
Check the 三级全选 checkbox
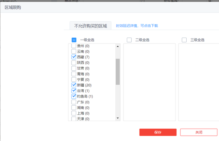pos(184,40)
